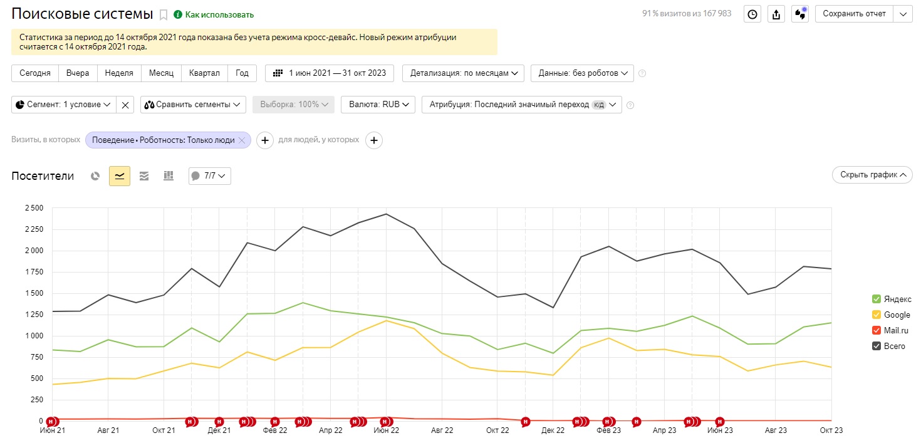This screenshot has width=921, height=443.
Task: Click Сохранить отчет button
Action: [854, 14]
